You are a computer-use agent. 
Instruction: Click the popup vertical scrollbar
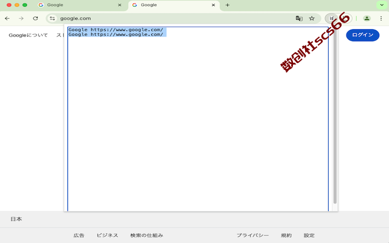[x=335, y=117]
